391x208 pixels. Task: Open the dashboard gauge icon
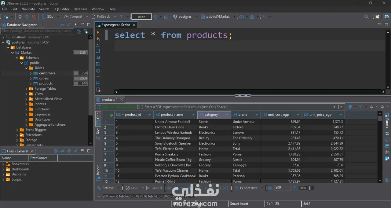[x=242, y=16]
